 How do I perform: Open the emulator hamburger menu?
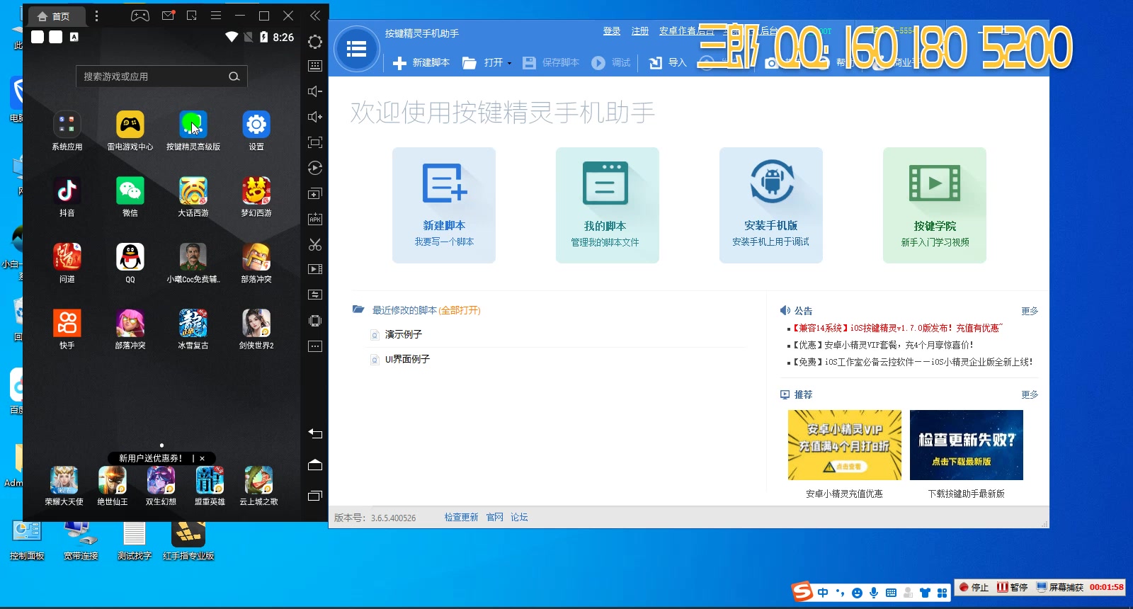[x=216, y=16]
